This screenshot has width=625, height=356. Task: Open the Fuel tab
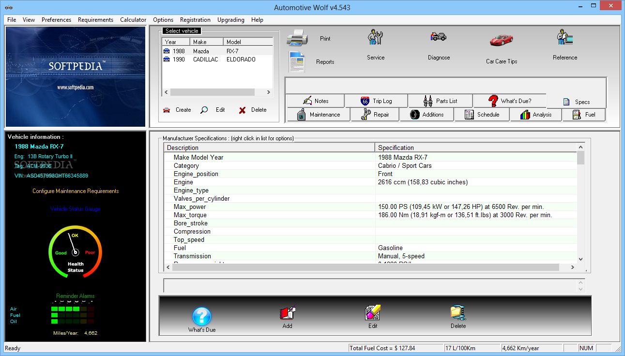tap(584, 115)
